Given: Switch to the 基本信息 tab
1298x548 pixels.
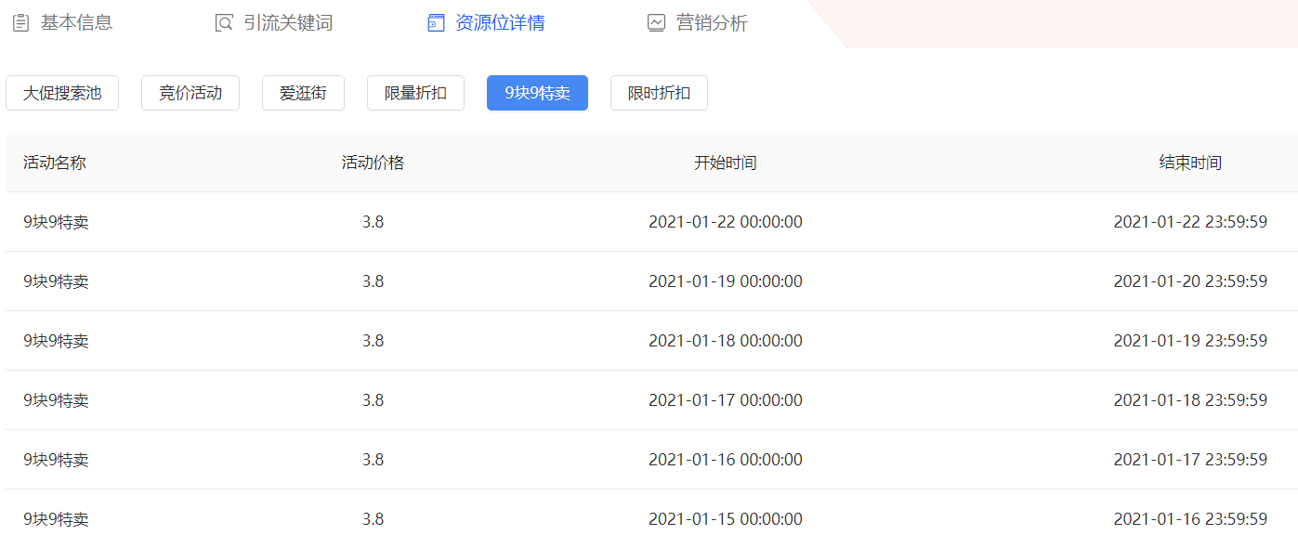Looking at the screenshot, I should point(76,23).
